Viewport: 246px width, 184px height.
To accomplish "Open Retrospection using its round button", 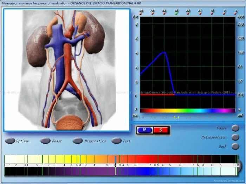I will (x=235, y=137).
